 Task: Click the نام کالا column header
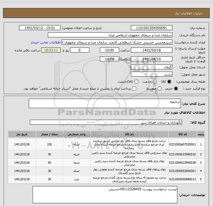pyautogui.click(x=129, y=134)
